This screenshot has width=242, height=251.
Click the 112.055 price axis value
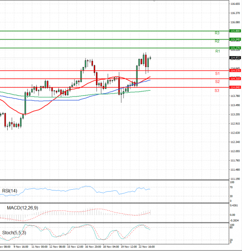[x=235, y=151]
